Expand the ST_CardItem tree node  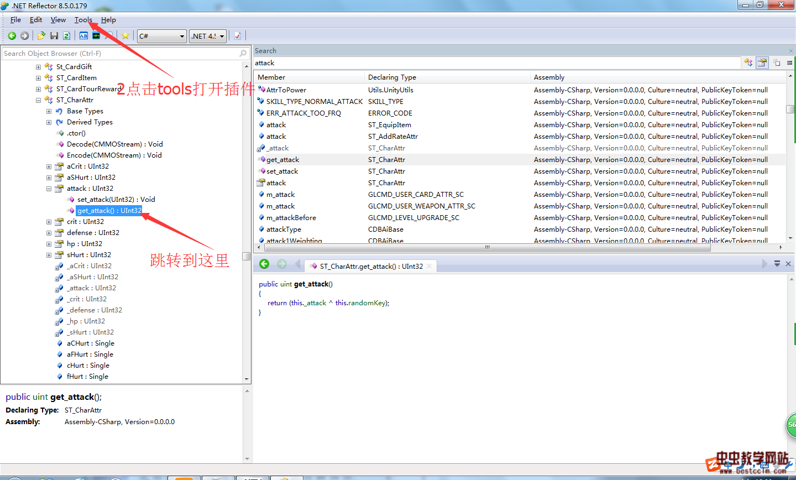click(x=38, y=78)
